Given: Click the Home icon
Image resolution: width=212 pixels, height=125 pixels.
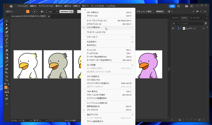Looking at the screenshot, I should point(11,6).
